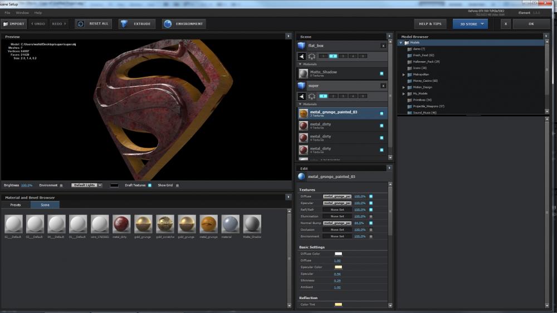This screenshot has width=557, height=313.
Task: Select third metal_dirty material row
Action: [x=342, y=150]
